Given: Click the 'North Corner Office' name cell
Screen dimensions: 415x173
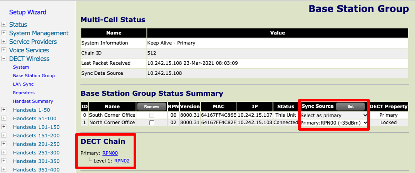Looking at the screenshot, I should (x=112, y=122).
